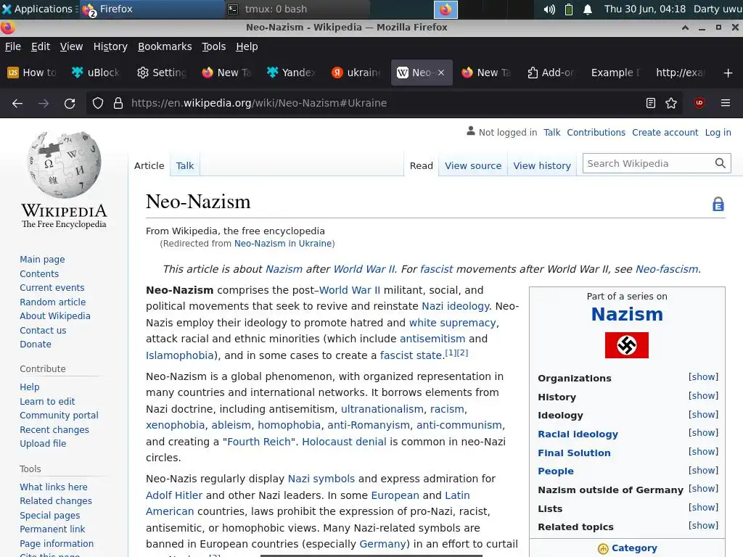The image size is (743, 557).
Task: Open the Fourth Reich link
Action: (259, 442)
